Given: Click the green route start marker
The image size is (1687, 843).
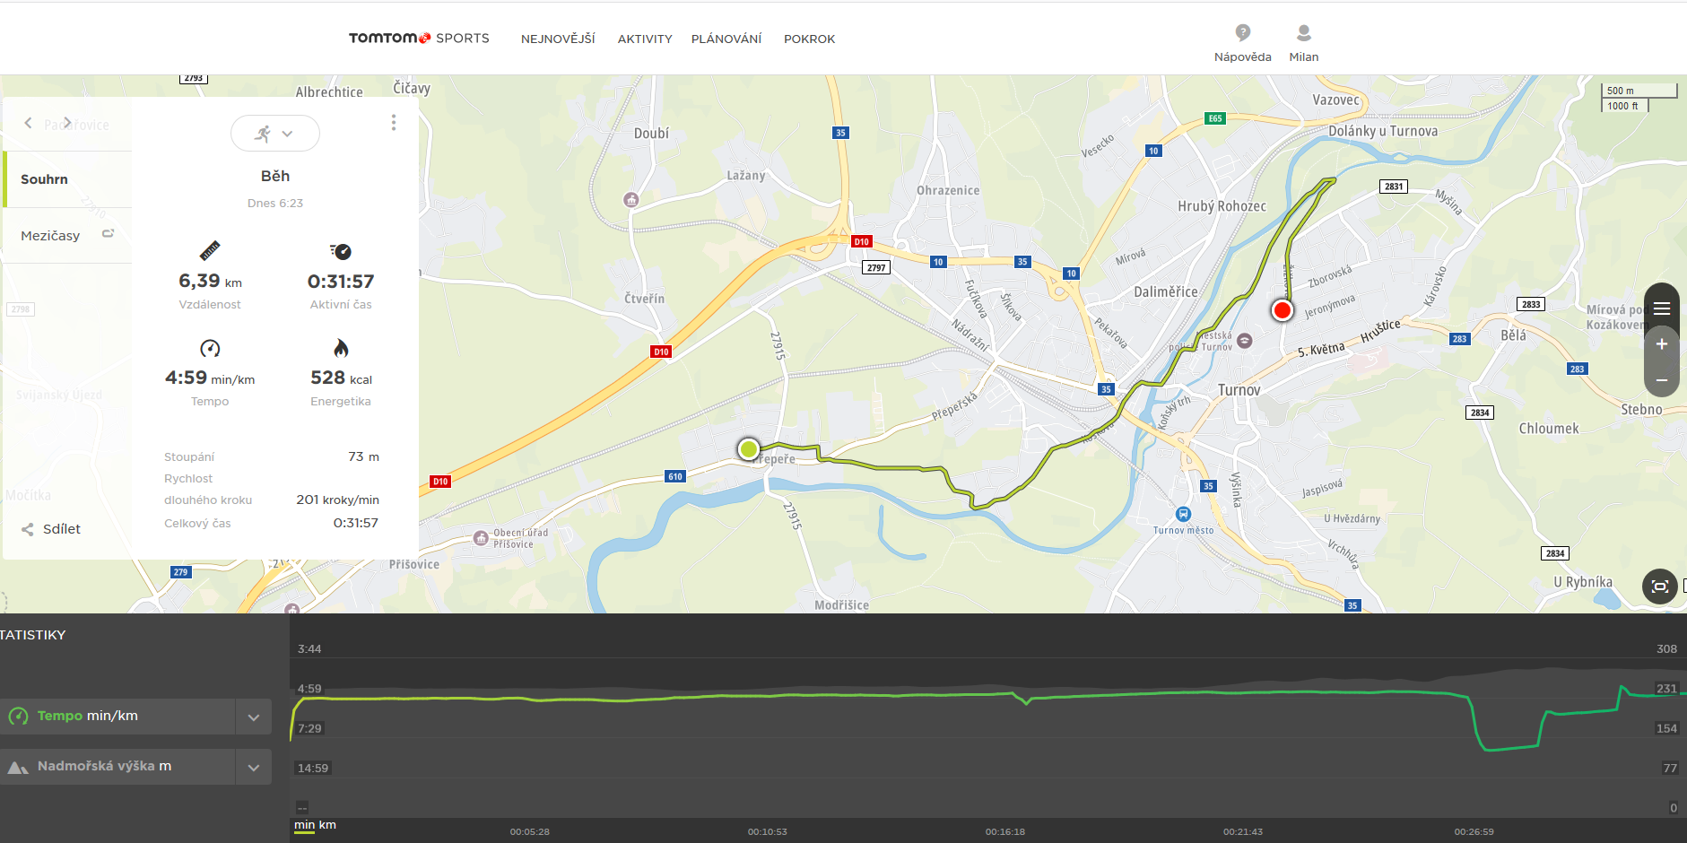Looking at the screenshot, I should click(x=748, y=448).
